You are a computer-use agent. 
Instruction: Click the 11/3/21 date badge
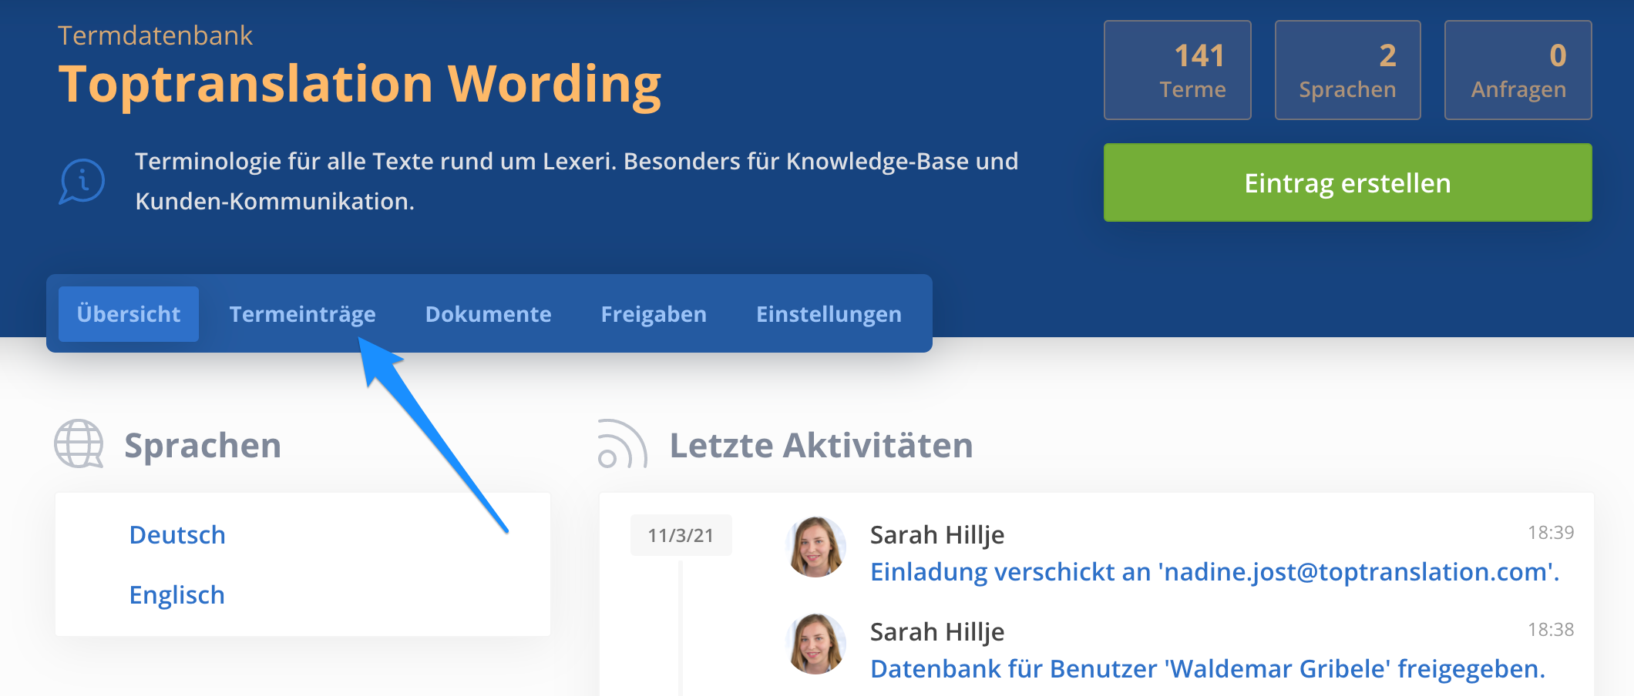point(681,535)
